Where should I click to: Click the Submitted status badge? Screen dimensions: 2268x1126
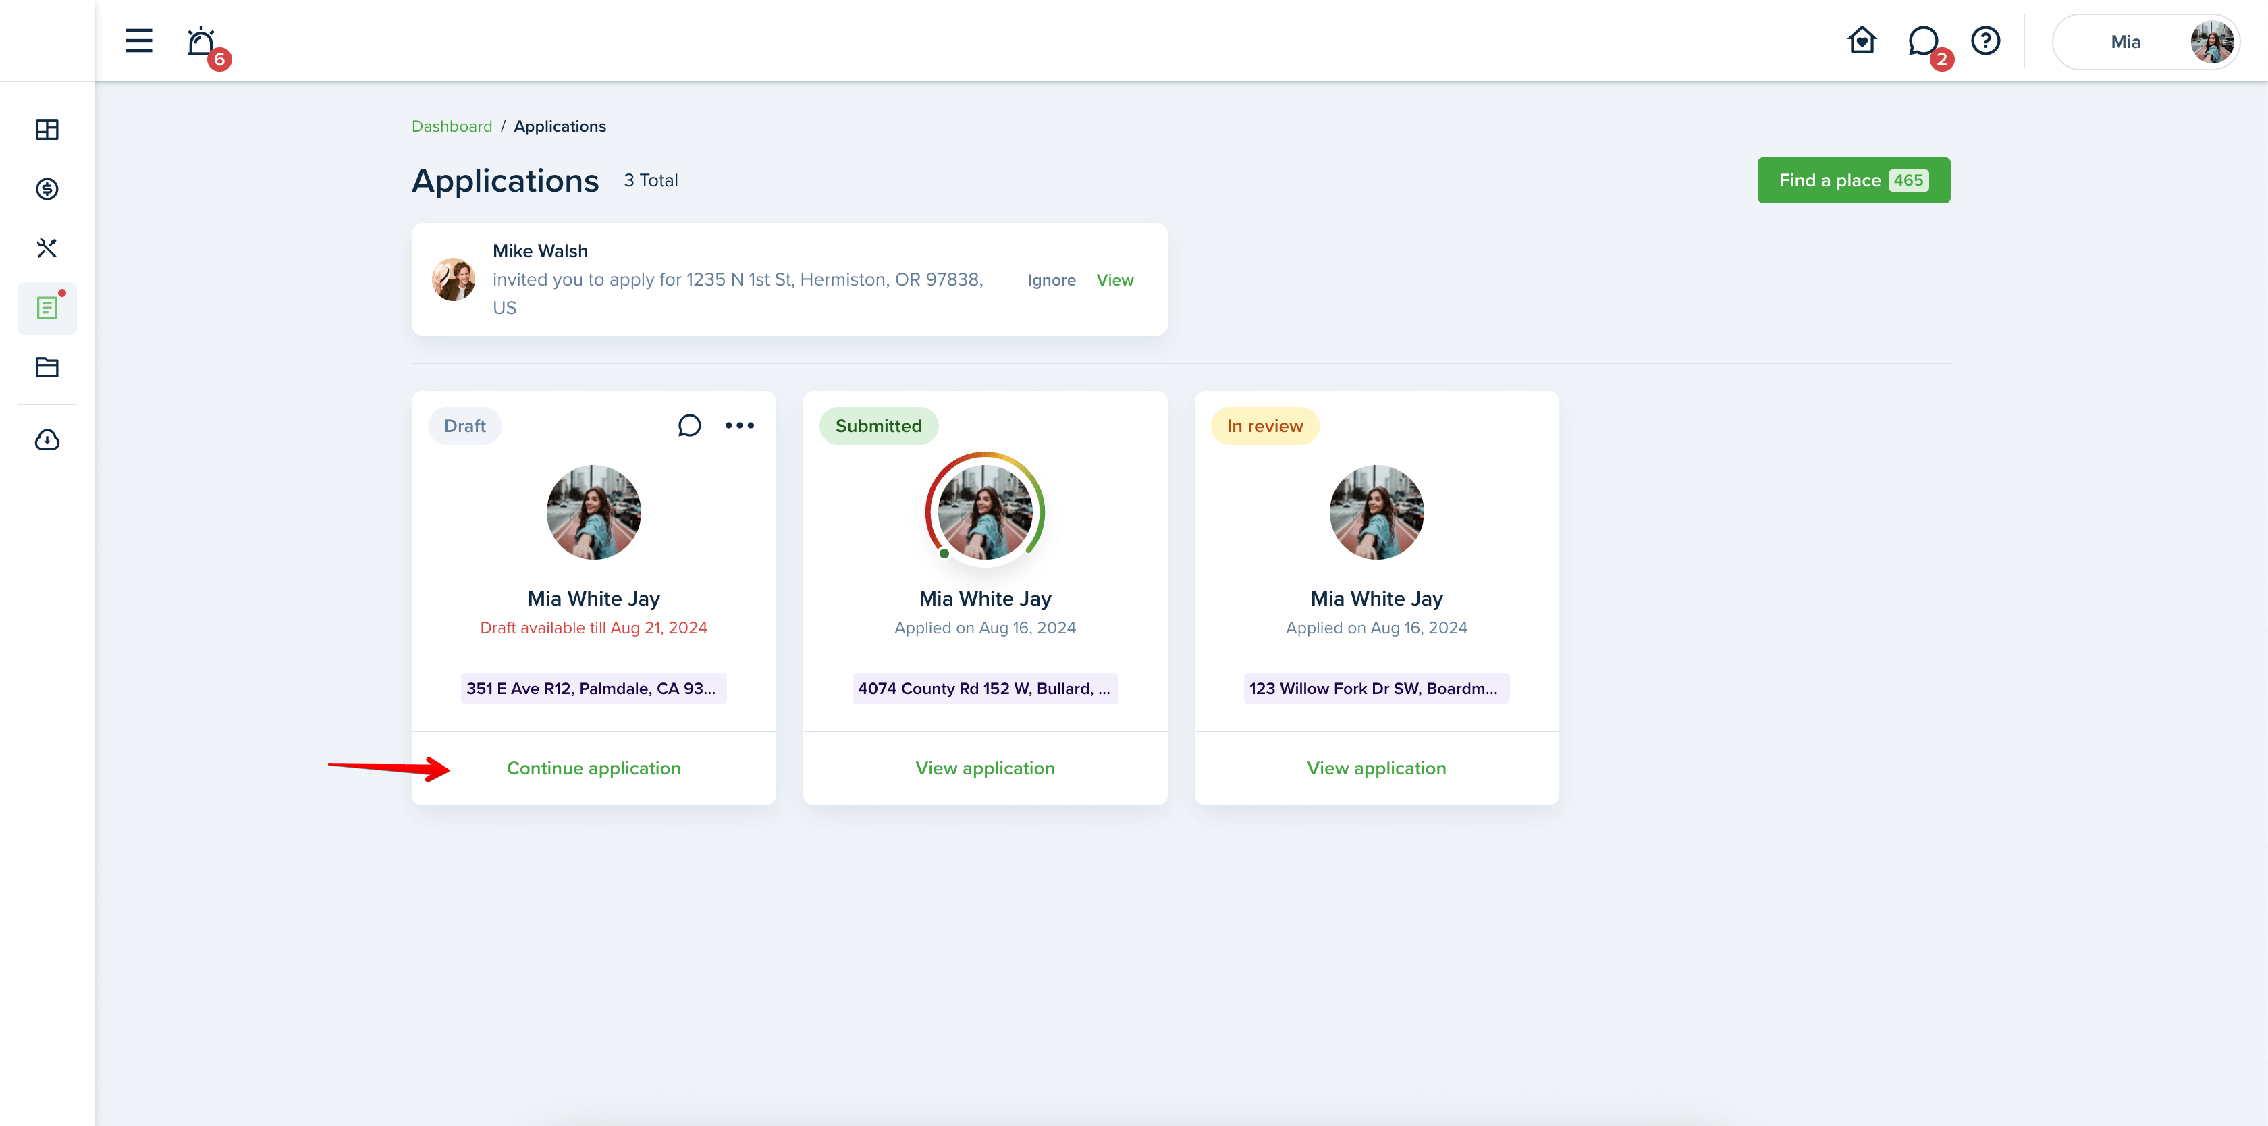(878, 426)
